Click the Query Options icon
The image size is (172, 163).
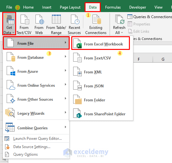(7, 154)
